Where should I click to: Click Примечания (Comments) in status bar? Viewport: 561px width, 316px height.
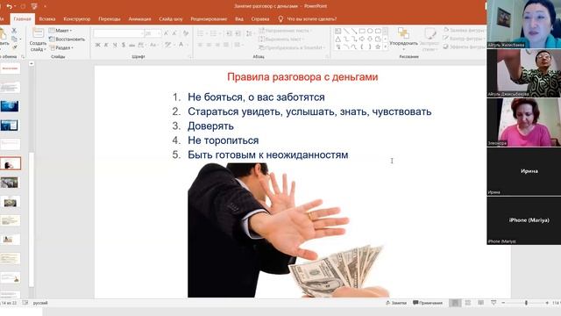pos(428,303)
